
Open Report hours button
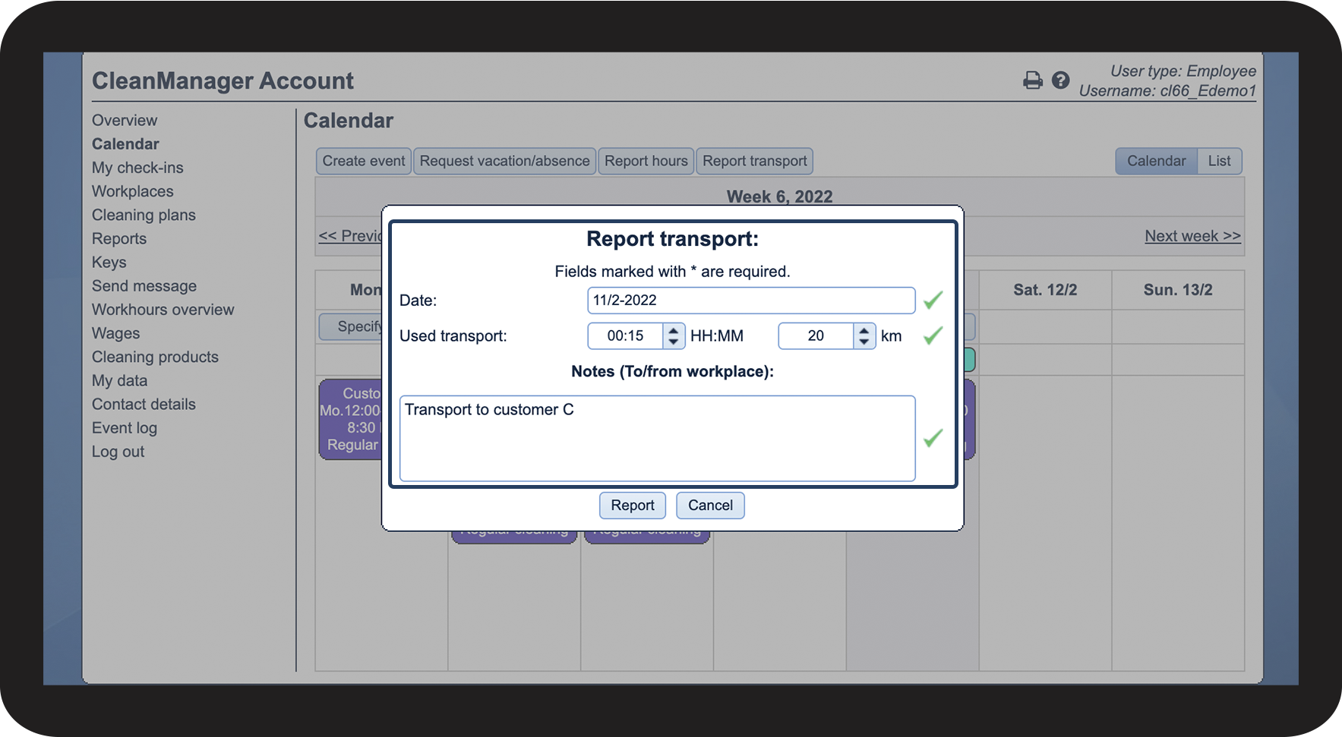click(x=646, y=161)
